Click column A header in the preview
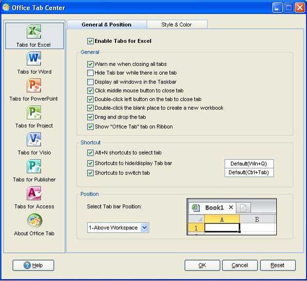The width and height of the screenshot is (307, 281). (222, 219)
